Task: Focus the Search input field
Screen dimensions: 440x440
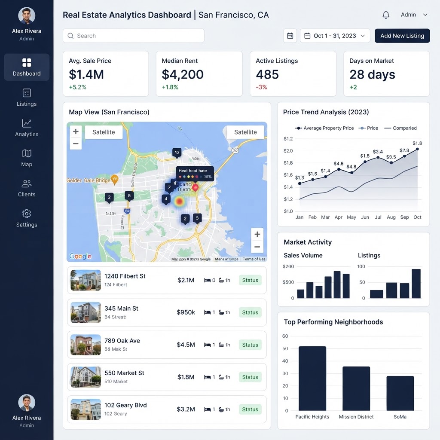Action: pos(134,36)
